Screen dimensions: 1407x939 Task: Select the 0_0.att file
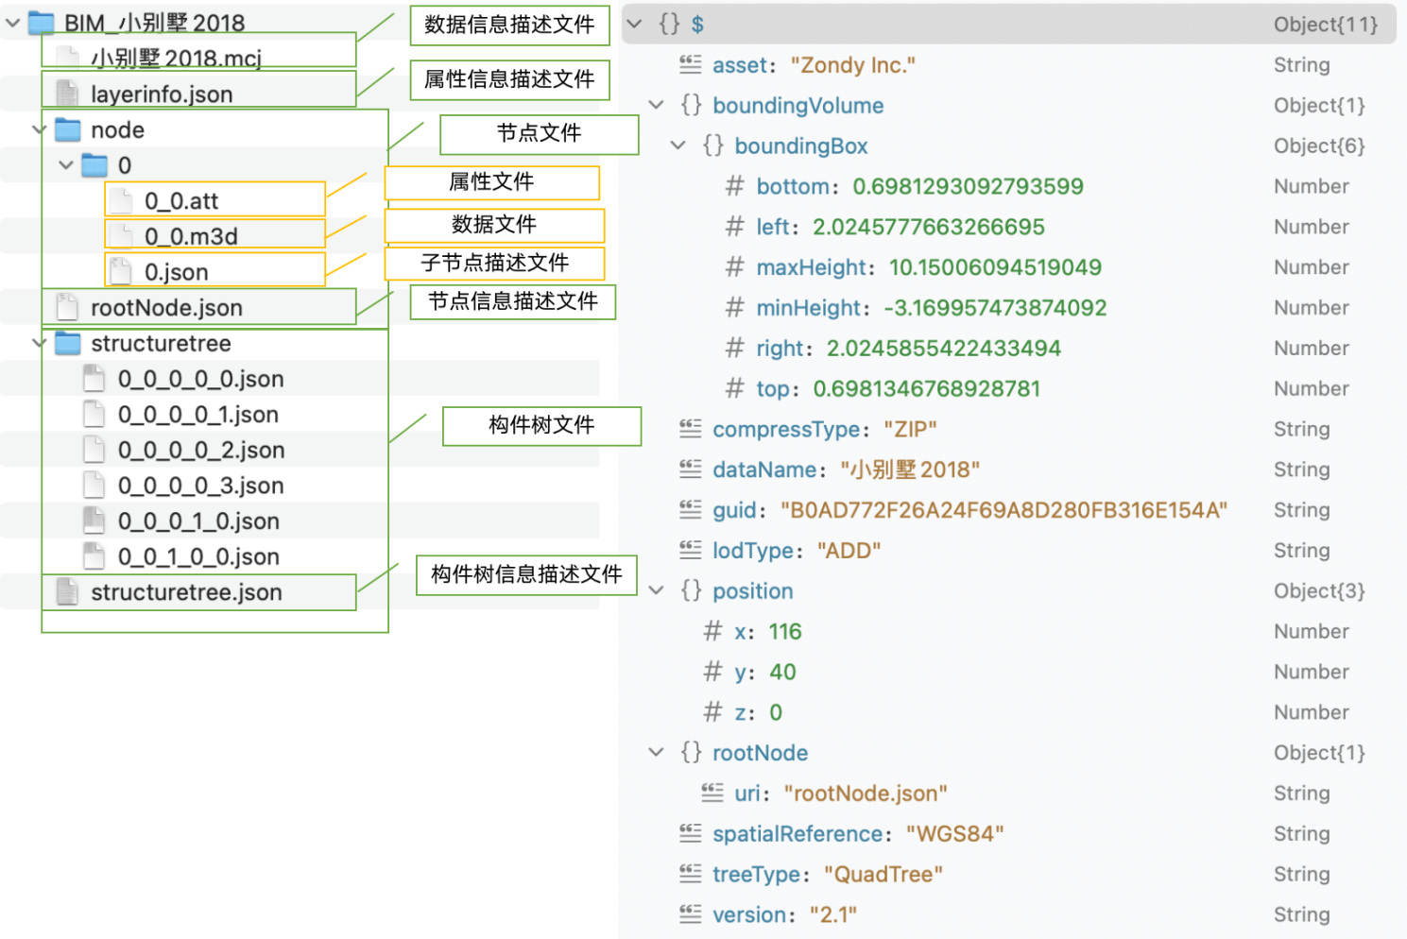tap(181, 200)
